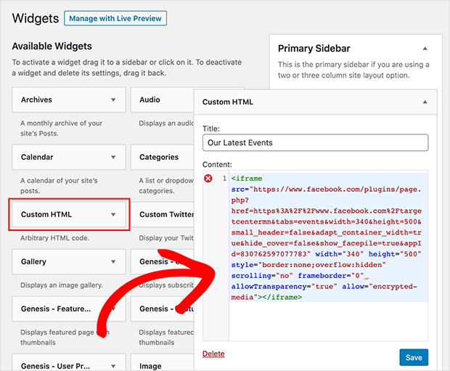The image size is (450, 371).
Task: Click the 'Widgets' page heading
Action: [x=36, y=18]
